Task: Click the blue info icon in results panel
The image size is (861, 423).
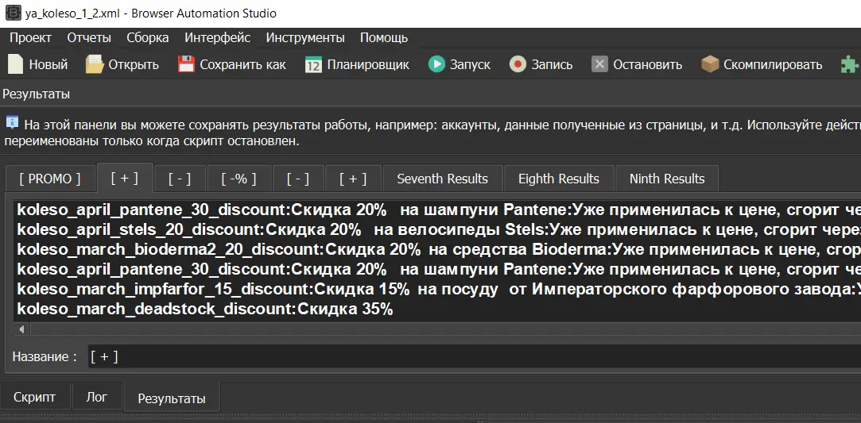Action: 12,121
